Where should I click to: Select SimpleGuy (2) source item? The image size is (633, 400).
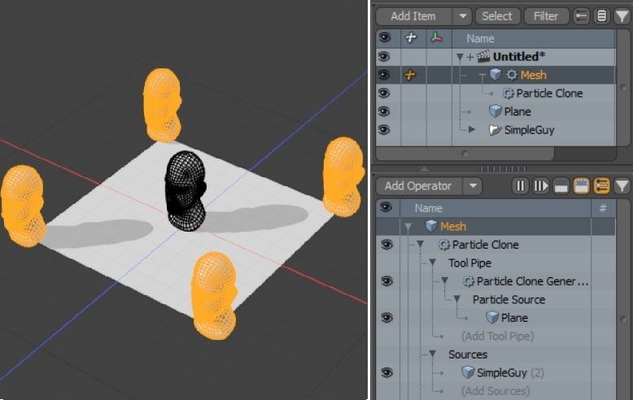click(x=510, y=373)
